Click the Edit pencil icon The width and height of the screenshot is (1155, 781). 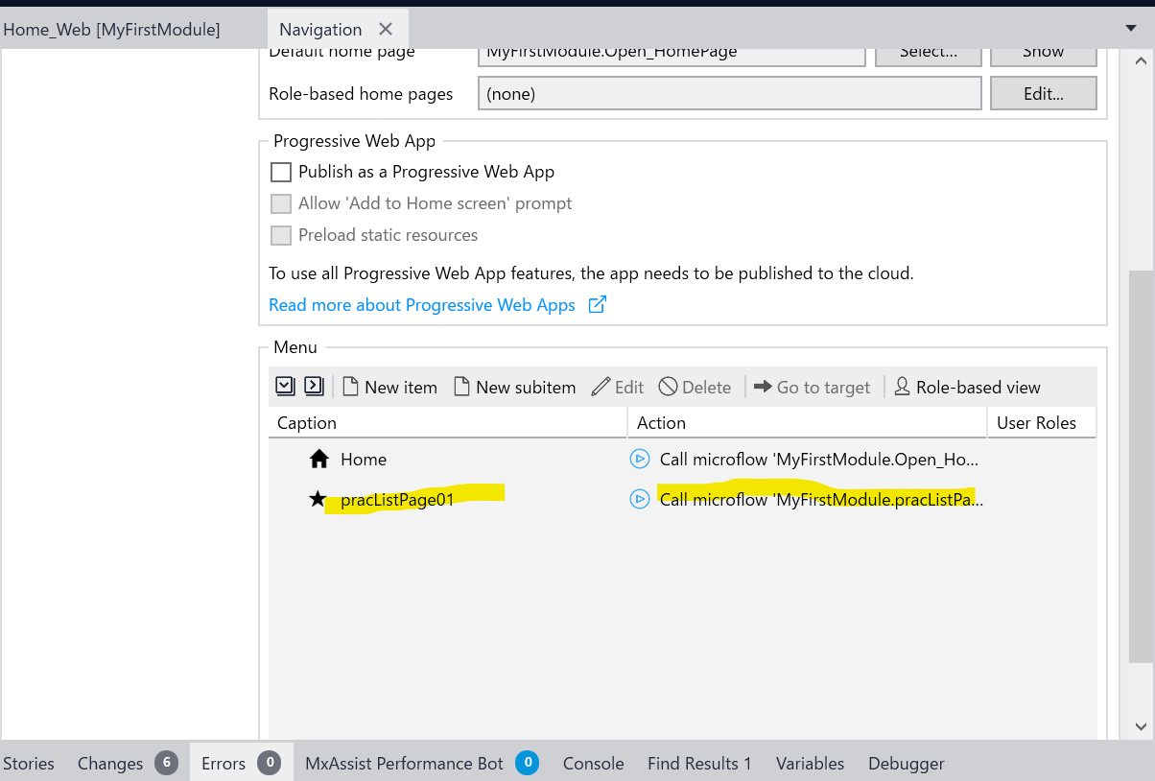[x=601, y=387]
